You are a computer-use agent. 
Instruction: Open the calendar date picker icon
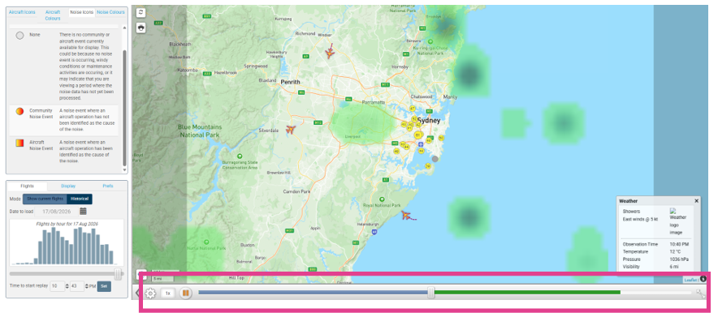(x=83, y=211)
